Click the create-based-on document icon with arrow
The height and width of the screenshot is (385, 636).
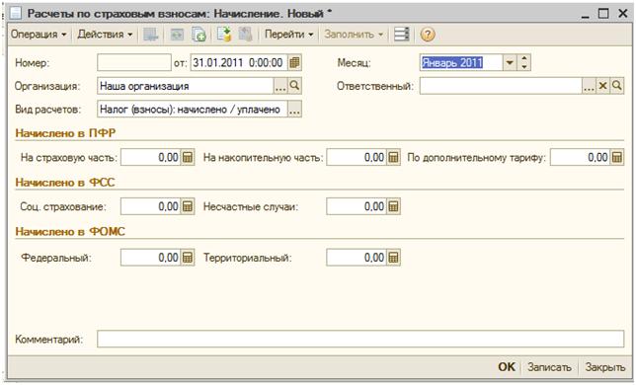(224, 35)
